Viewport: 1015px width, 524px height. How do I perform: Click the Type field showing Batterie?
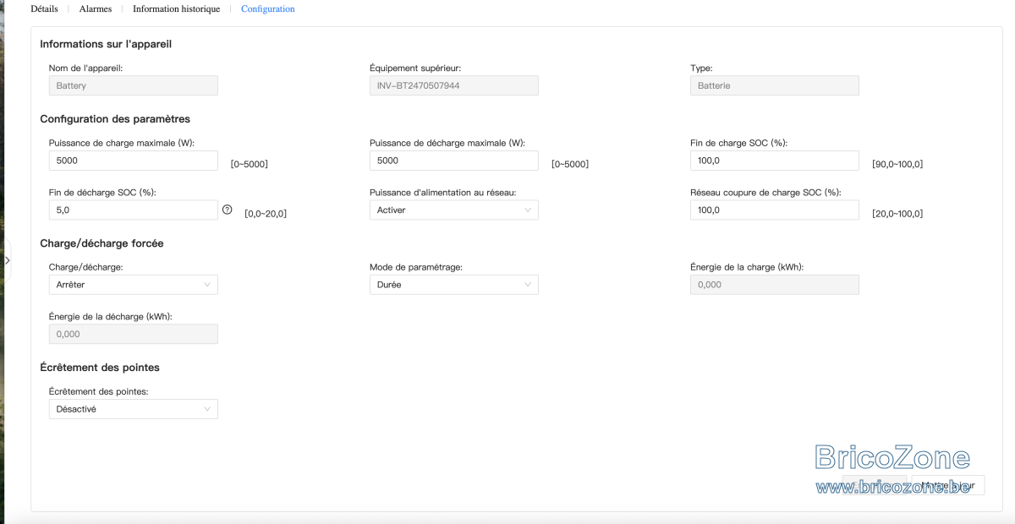pyautogui.click(x=775, y=85)
